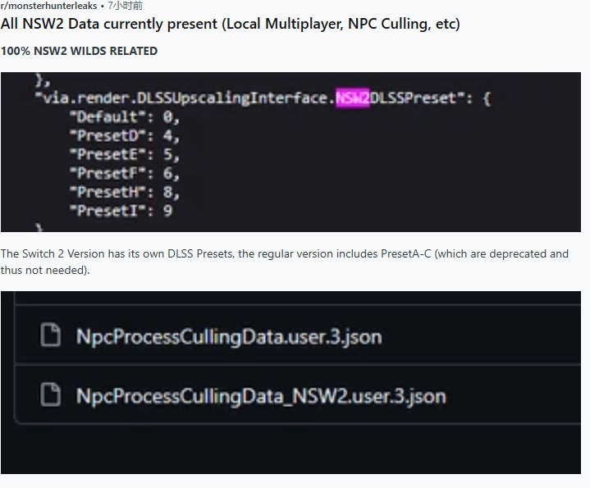Click the paragraph about Switch 2 DLSS Presets
The height and width of the screenshot is (488, 590).
pyautogui.click(x=284, y=262)
